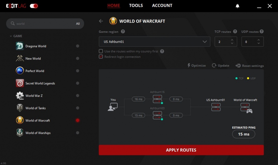Click the TCP routes help icon
The height and width of the screenshot is (165, 278).
tap(235, 32)
